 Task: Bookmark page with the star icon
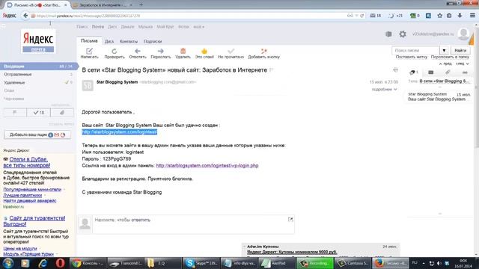point(439,16)
